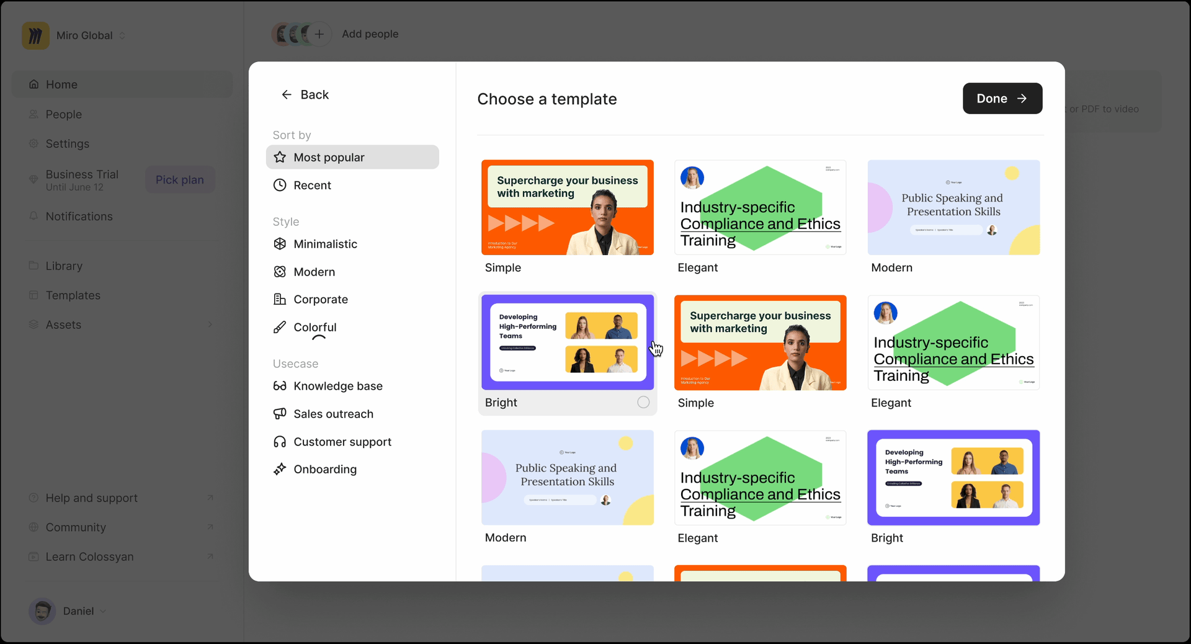
Task: Click the Home icon in sidebar
Action: coord(33,84)
